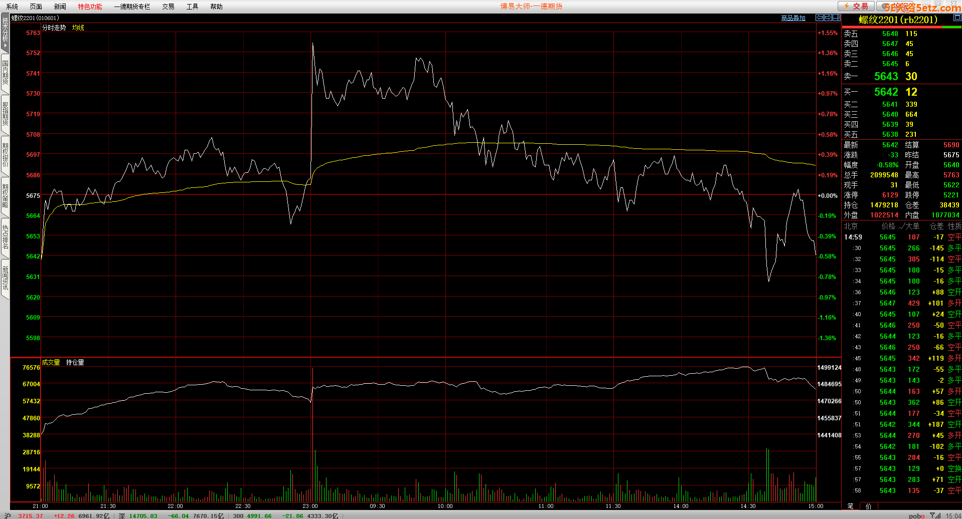Toggle the 持仓量 indicator label
962x519 pixels.
(x=75, y=362)
